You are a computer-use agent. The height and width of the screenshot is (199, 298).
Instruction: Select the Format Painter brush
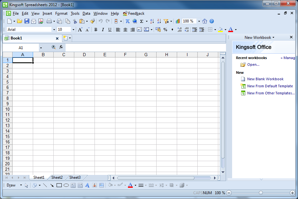point(93,21)
